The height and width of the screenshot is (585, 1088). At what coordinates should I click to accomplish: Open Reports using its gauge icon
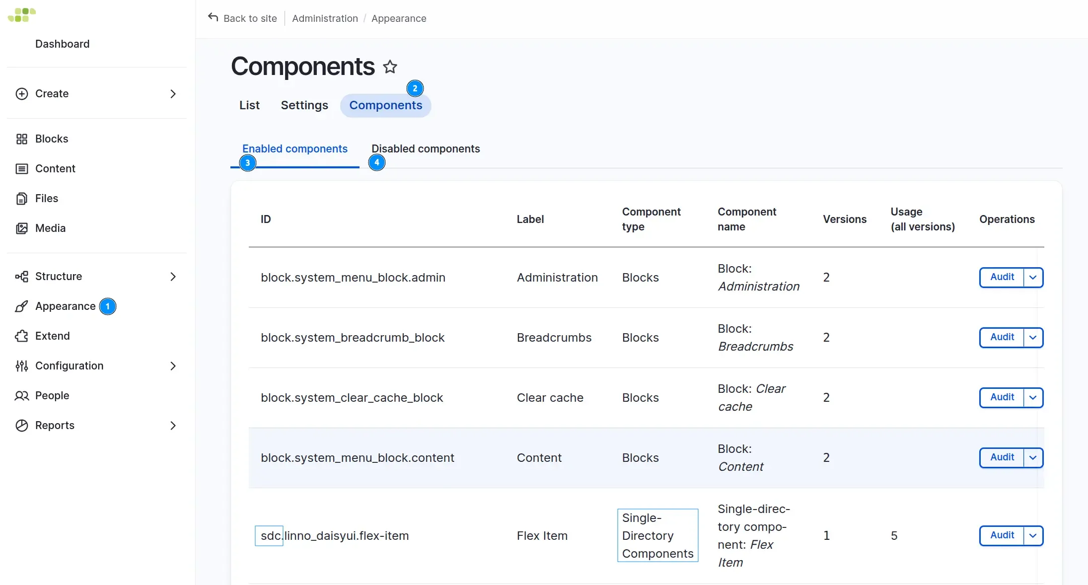(22, 426)
